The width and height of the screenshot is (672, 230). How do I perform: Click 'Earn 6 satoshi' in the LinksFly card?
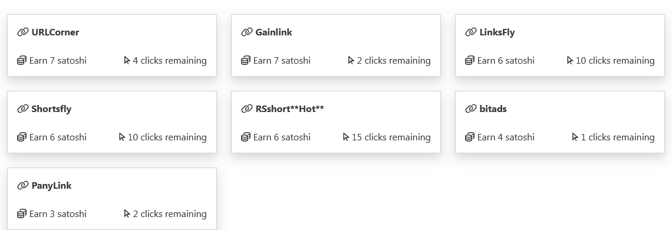click(x=506, y=61)
